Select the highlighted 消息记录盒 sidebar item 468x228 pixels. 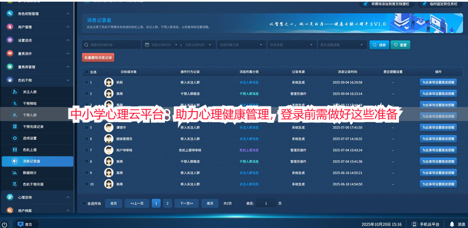[37, 161]
